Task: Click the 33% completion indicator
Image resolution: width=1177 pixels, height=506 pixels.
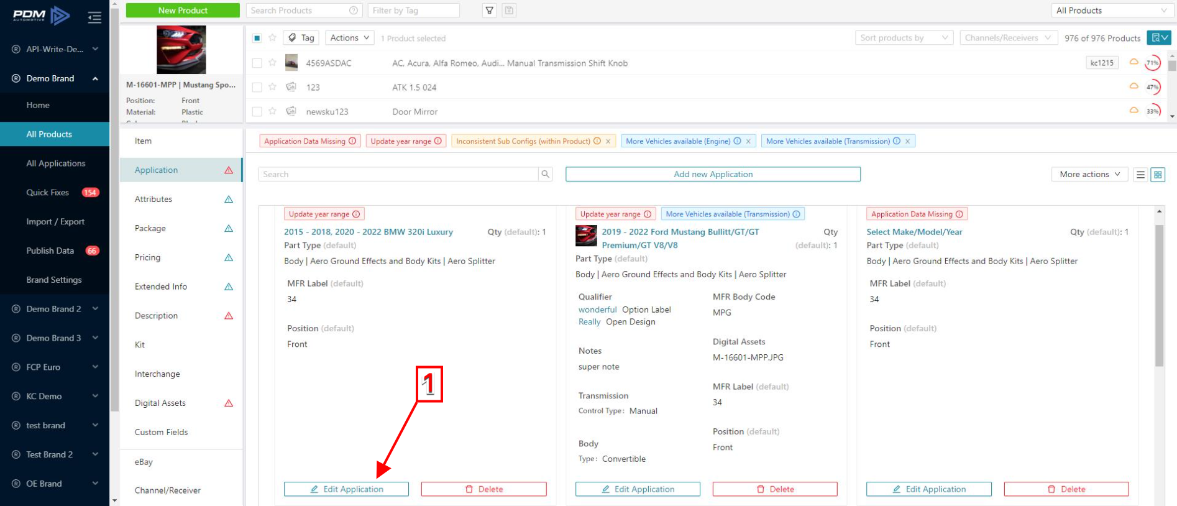Action: [1153, 111]
